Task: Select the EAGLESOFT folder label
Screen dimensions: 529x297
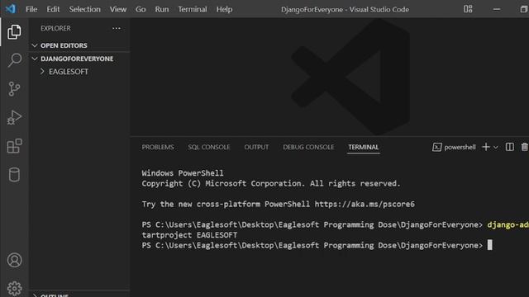Action: pos(69,72)
